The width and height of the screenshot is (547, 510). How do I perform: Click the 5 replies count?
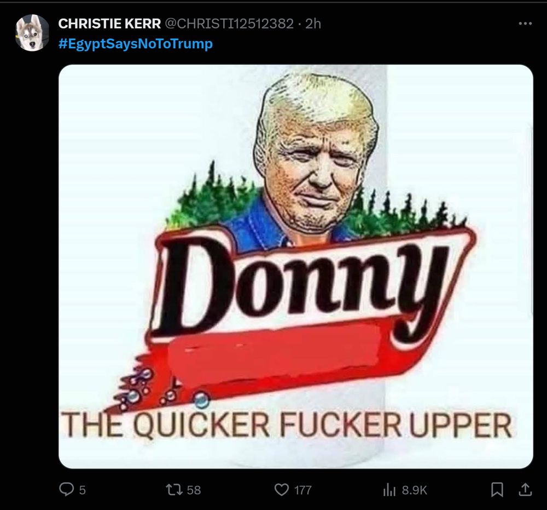click(82, 490)
